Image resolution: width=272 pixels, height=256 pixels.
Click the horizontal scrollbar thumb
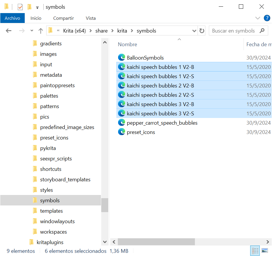click(156, 242)
